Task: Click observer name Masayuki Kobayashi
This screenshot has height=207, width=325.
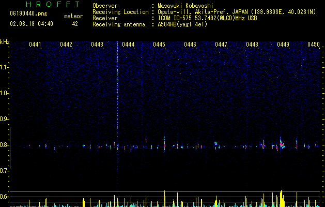Action: (185, 6)
